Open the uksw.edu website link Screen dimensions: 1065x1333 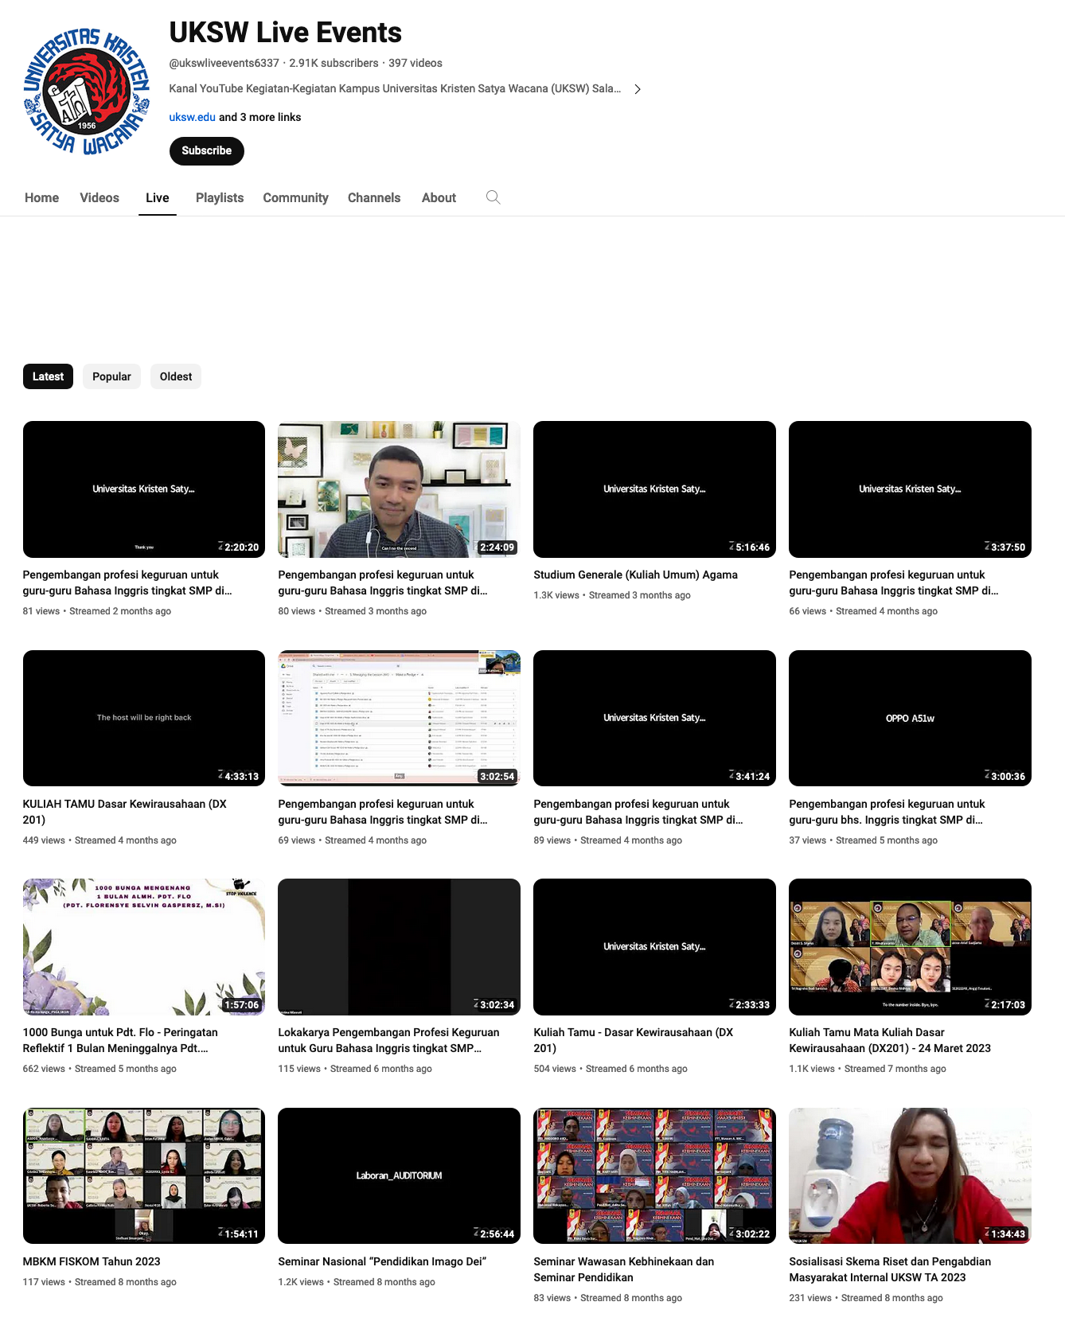pyautogui.click(x=192, y=117)
